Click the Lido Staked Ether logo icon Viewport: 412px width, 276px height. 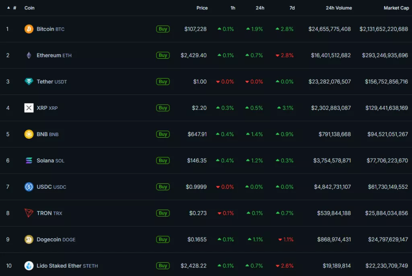(29, 266)
